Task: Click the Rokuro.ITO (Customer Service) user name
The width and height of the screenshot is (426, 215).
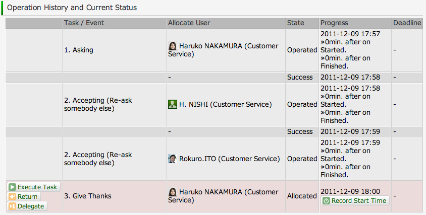Action: tap(229, 159)
